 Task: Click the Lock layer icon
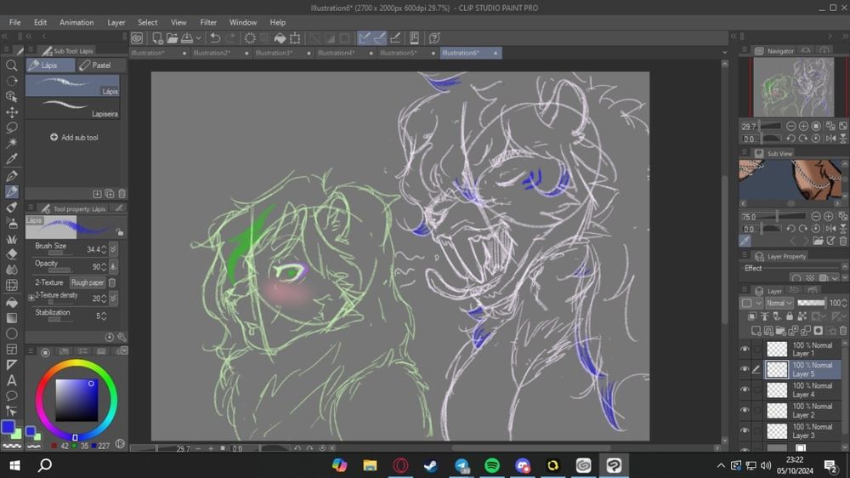point(790,316)
